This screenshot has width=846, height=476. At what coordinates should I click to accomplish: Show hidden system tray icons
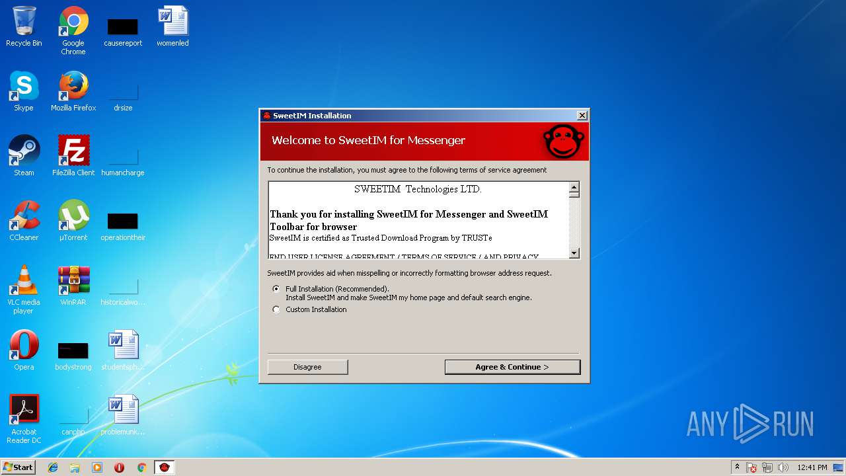pos(738,467)
